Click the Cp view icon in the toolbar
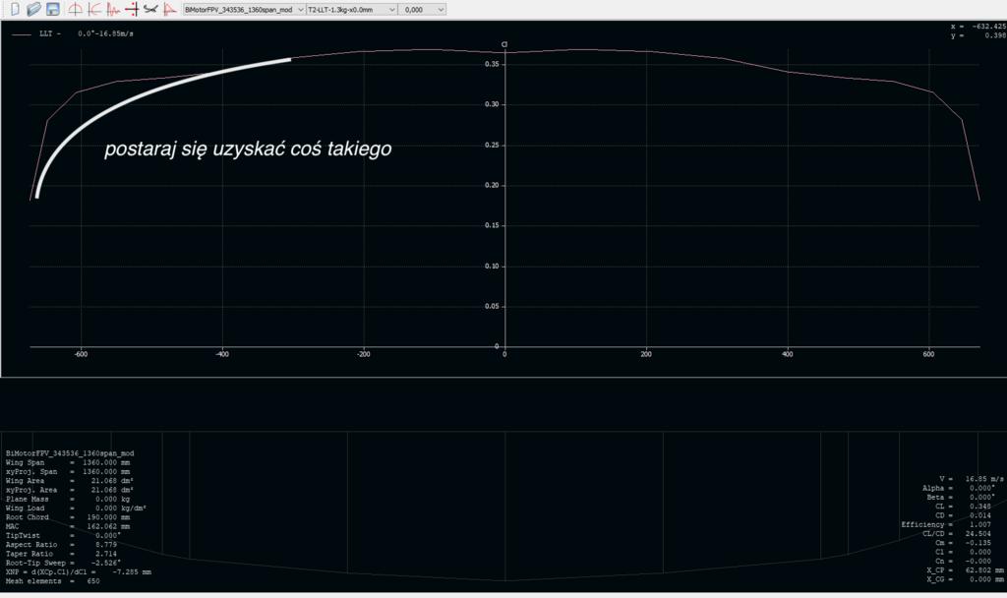Screen dimensions: 1007x598 point(169,9)
